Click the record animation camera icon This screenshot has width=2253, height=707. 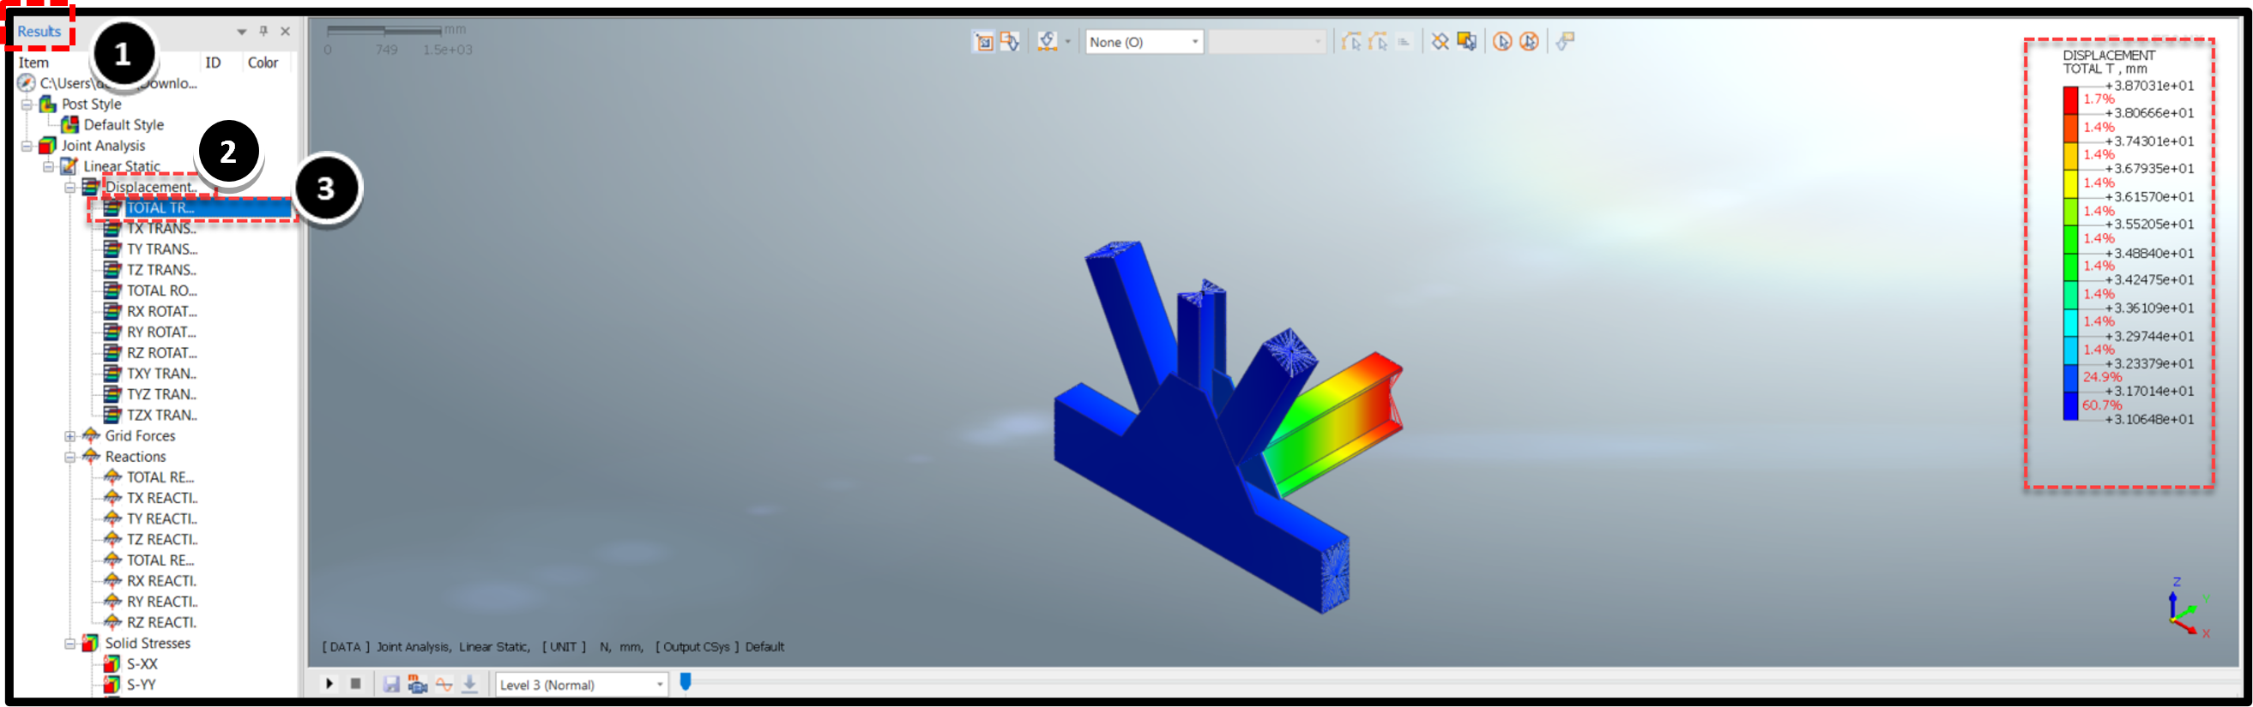pos(418,684)
